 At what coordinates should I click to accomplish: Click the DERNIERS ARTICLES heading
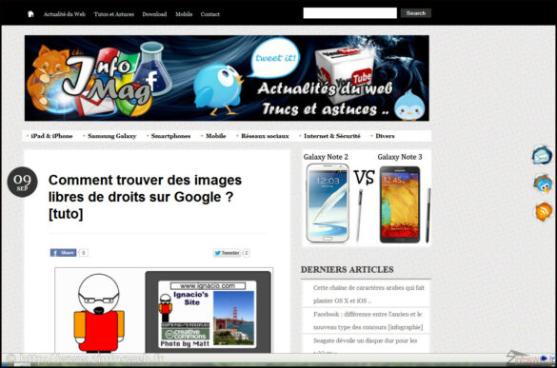(348, 270)
